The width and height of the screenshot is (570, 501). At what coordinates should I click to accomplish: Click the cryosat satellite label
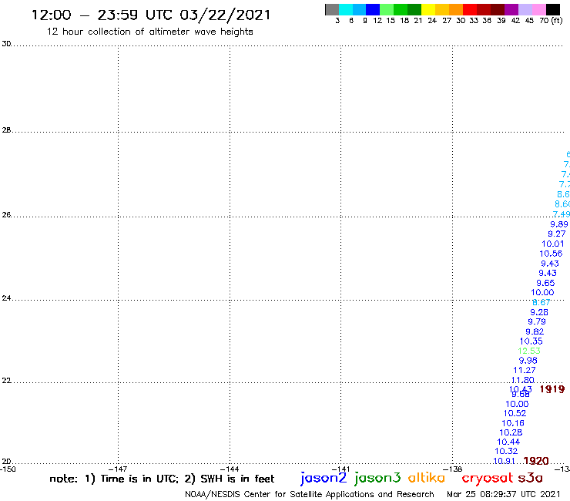[487, 479]
